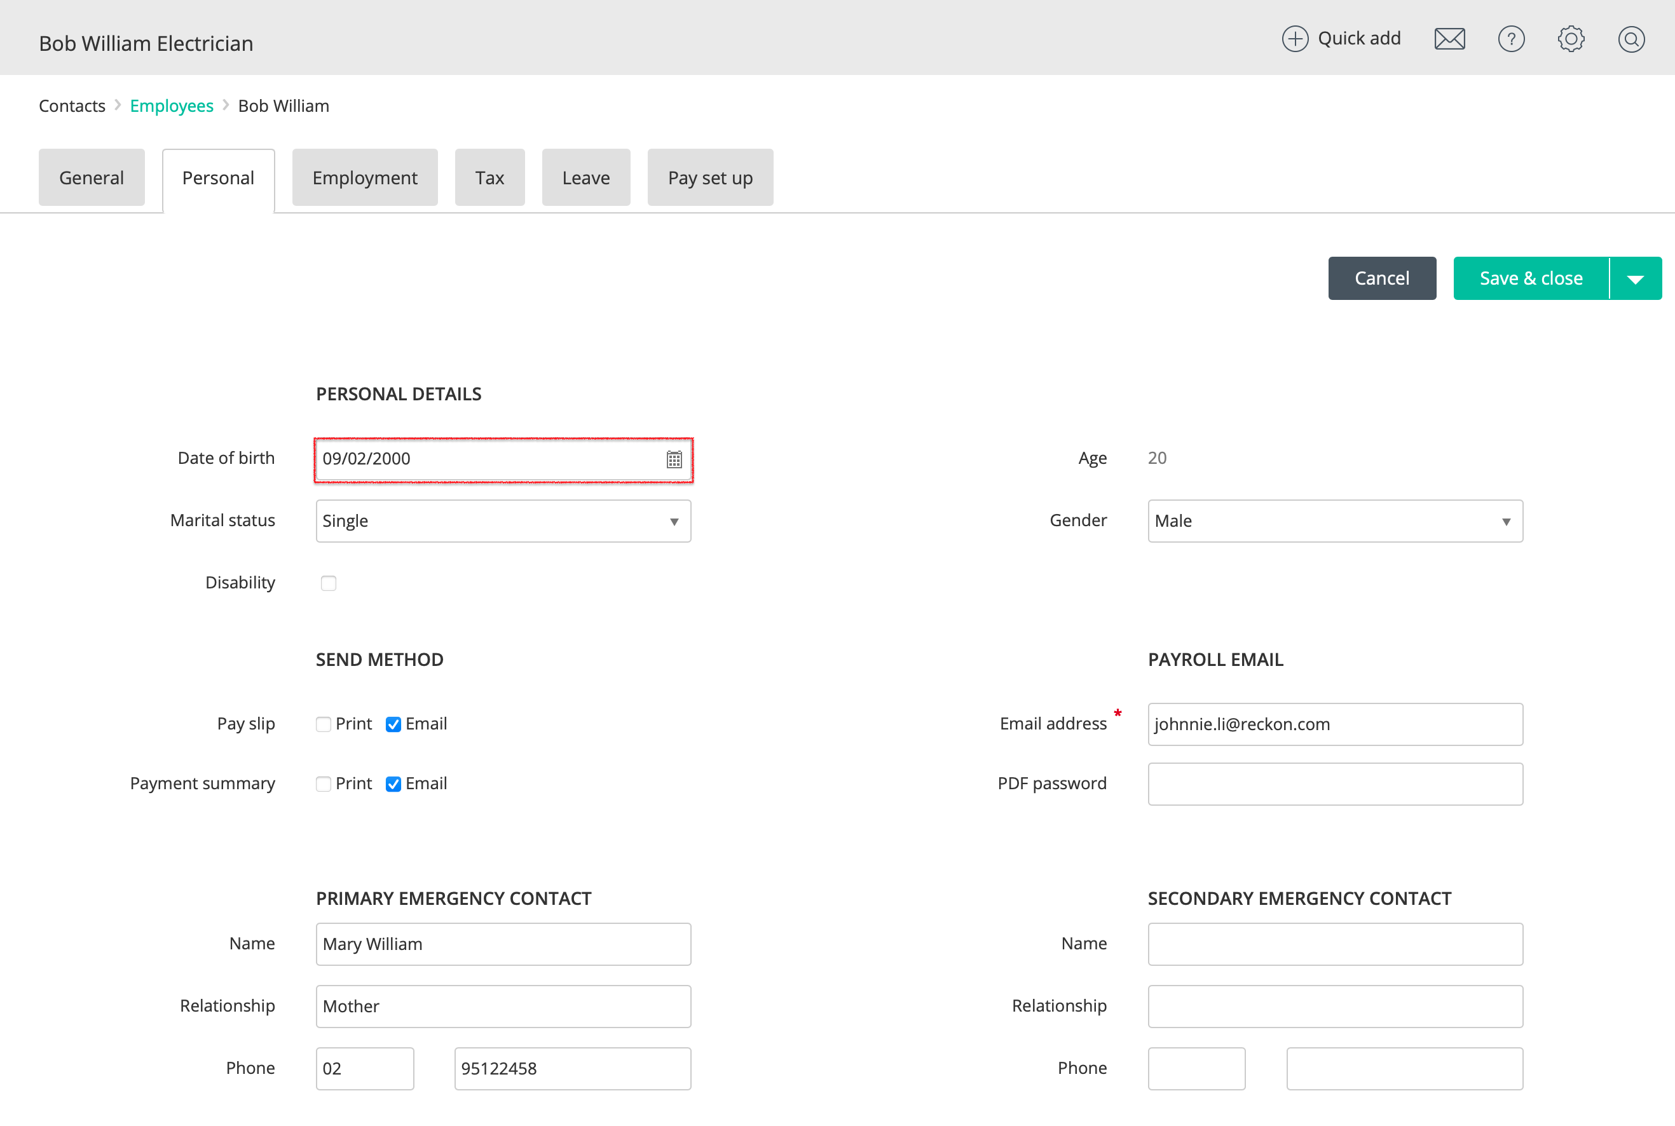Uncheck Email for Pay slip

[393, 724]
